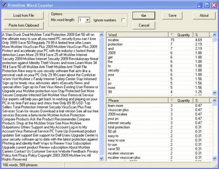Select the 'easy to use' phrase row
The height and width of the screenshot is (169, 219).
(x=159, y=140)
